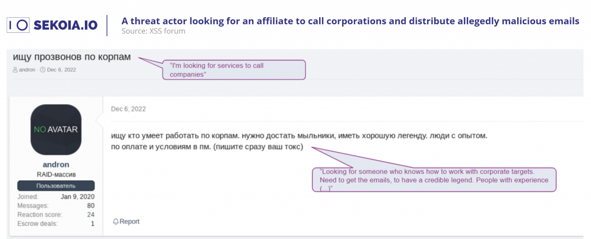Click the RAID-массив user title
591x239 pixels.
[56, 174]
